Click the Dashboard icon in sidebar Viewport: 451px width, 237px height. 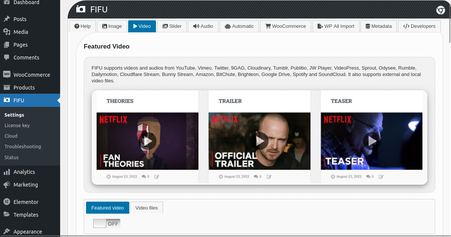click(x=6, y=2)
